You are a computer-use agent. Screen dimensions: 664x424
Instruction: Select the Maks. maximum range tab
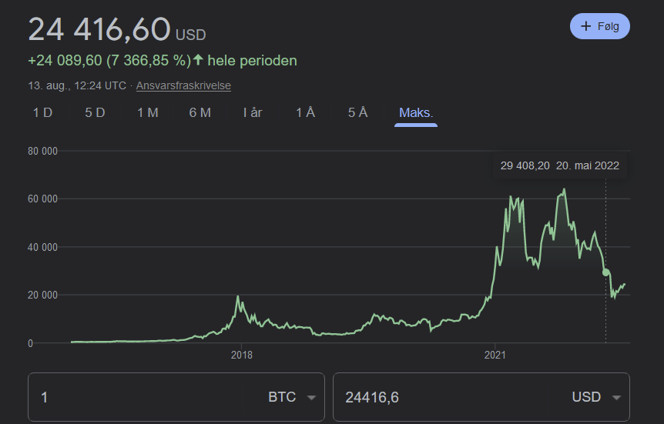tap(416, 113)
